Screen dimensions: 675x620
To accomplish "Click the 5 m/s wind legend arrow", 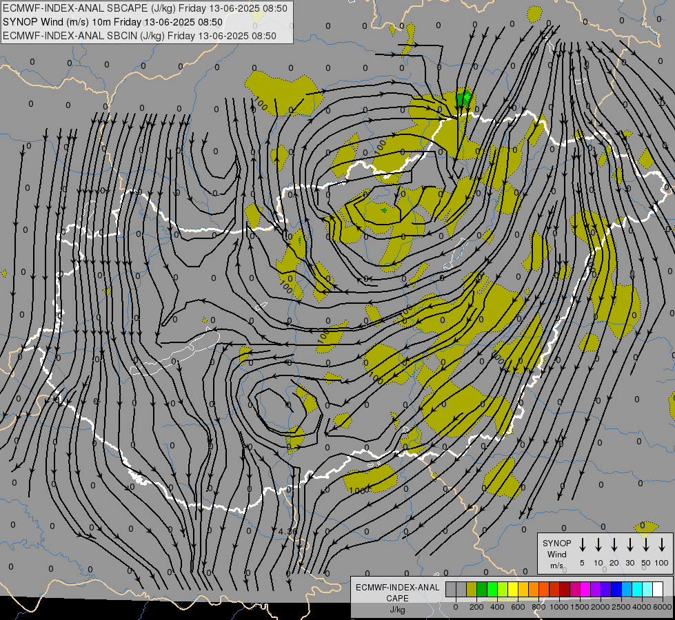I will pyautogui.click(x=582, y=545).
